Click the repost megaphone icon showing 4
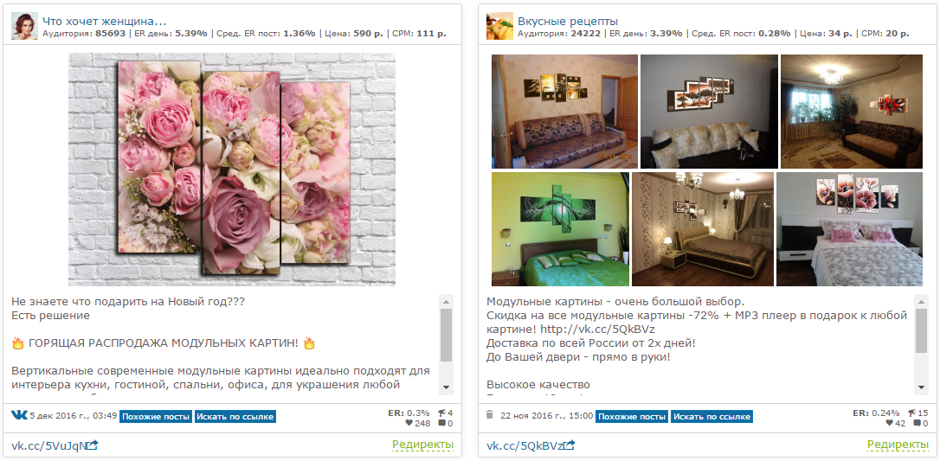 coord(441,413)
